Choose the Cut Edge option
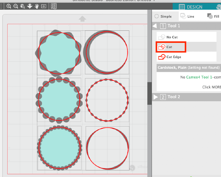Viewport: 221px width, 177px height. pyautogui.click(x=186, y=57)
